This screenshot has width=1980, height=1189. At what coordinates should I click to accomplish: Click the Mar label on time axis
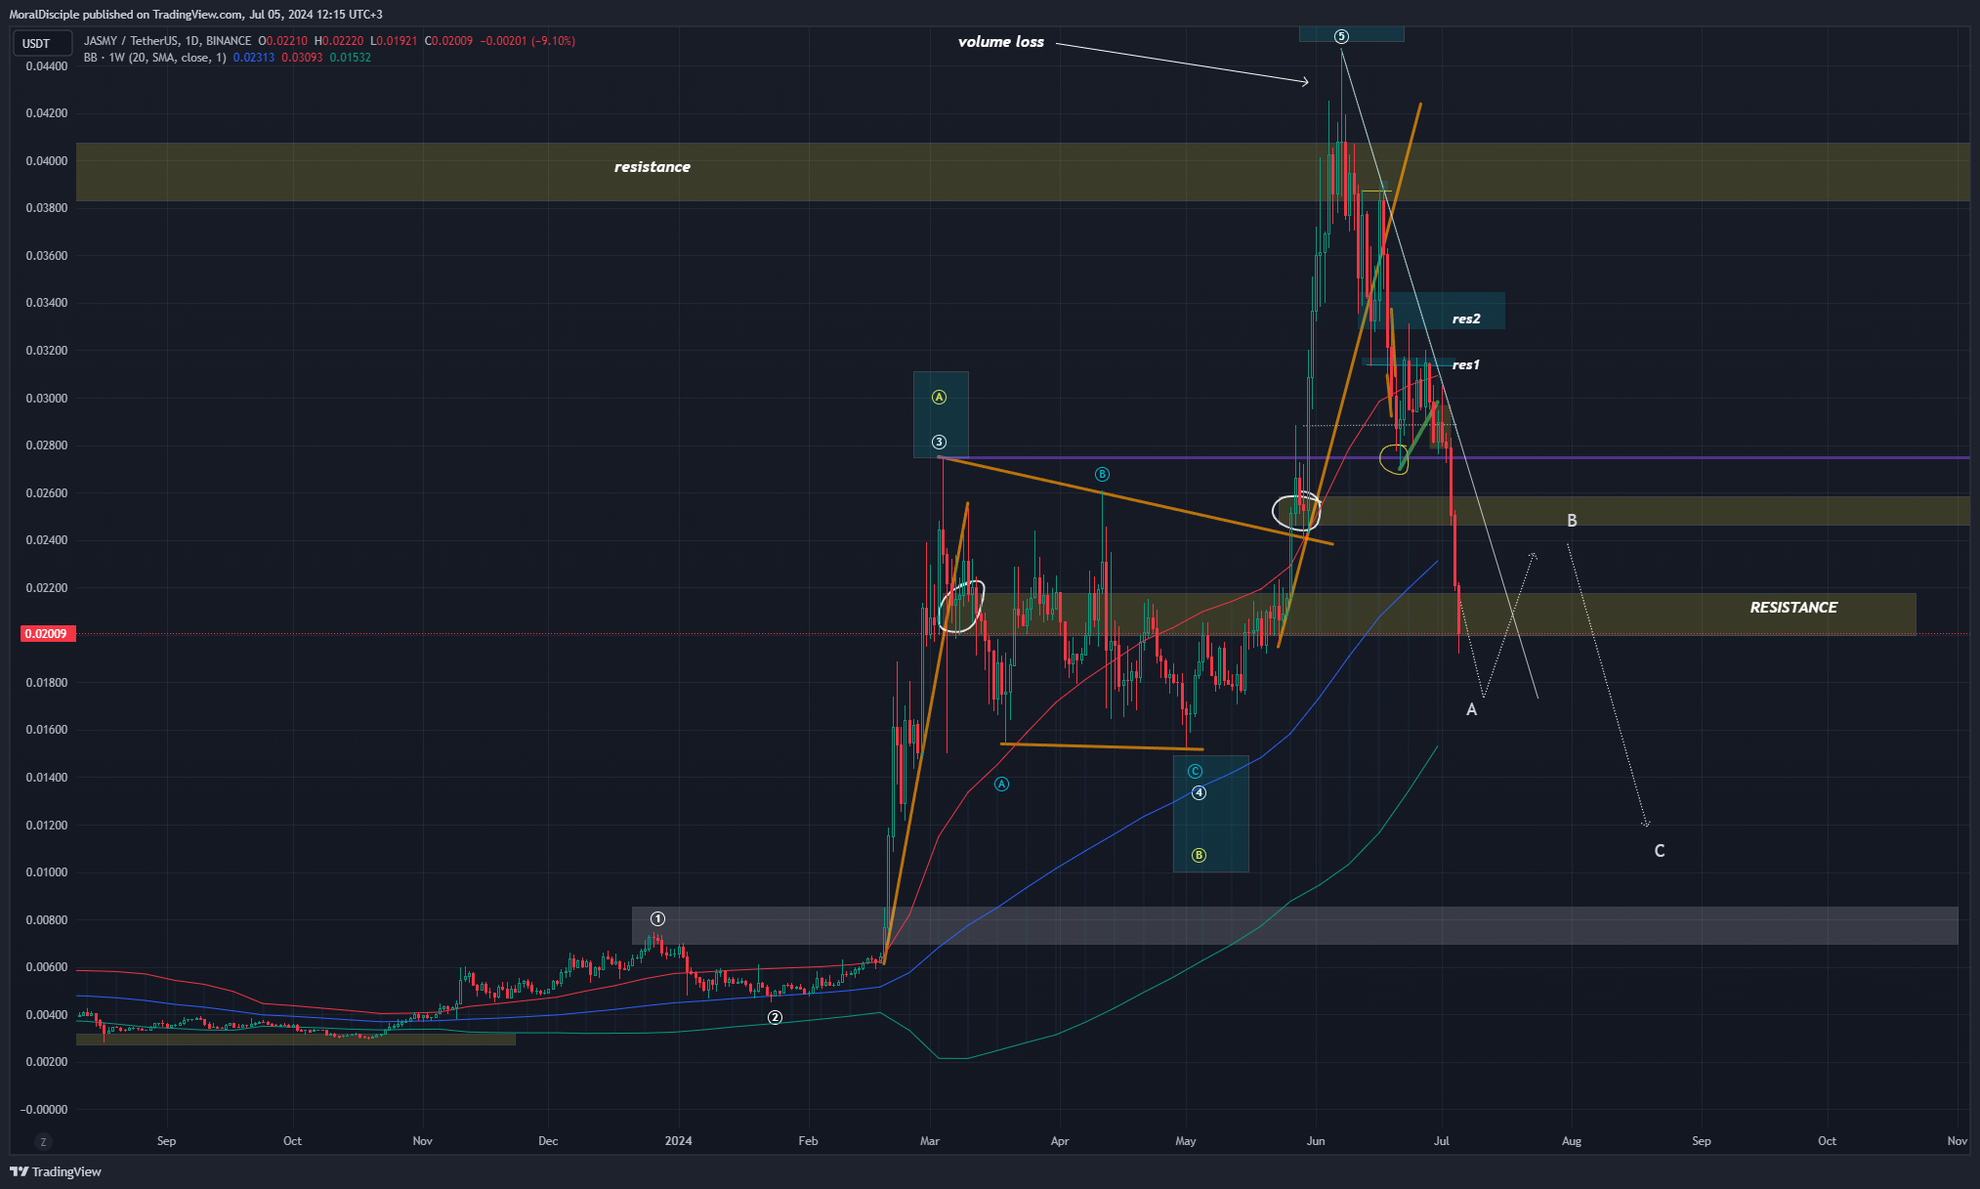(930, 1141)
